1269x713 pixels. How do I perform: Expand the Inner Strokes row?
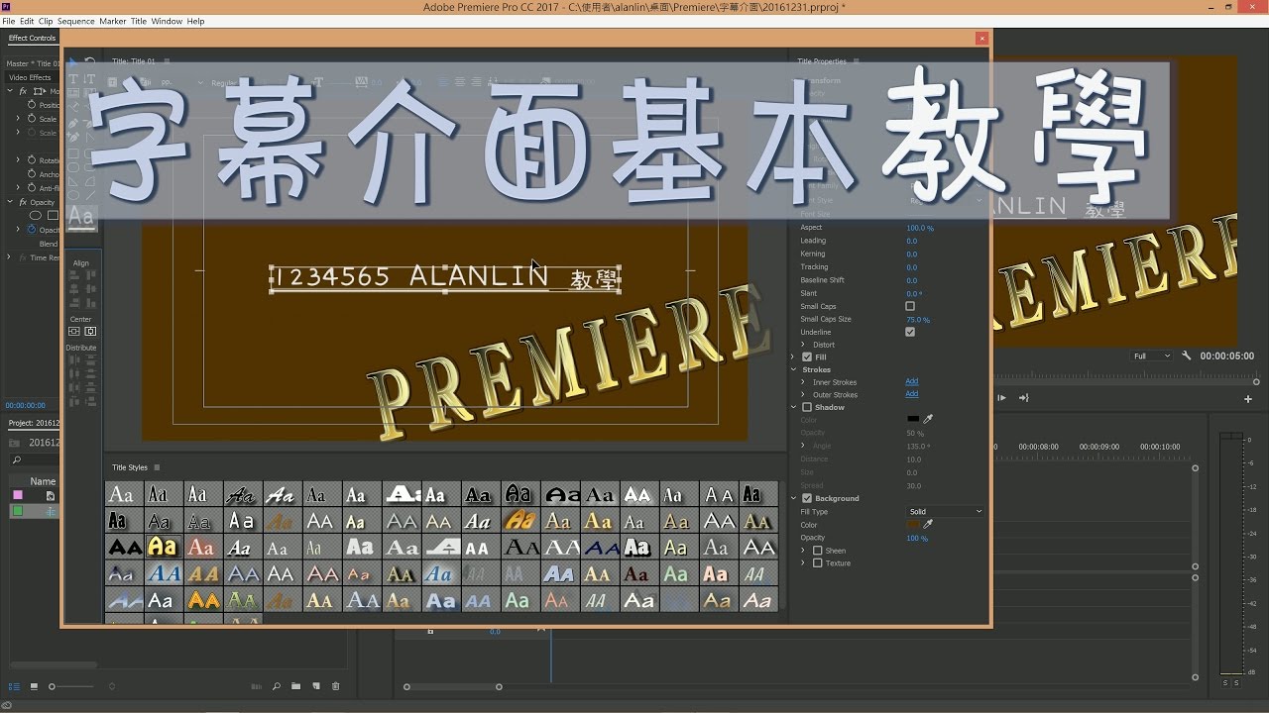click(x=804, y=382)
